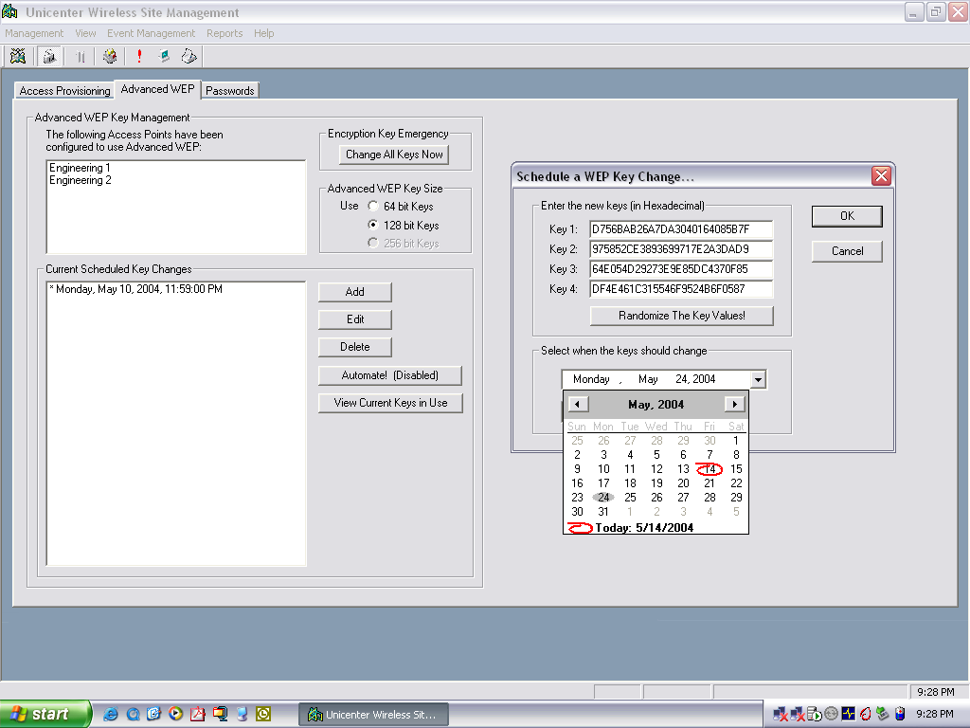This screenshot has height=728, width=970.
Task: Select Engineering 2 access point
Action: [81, 180]
